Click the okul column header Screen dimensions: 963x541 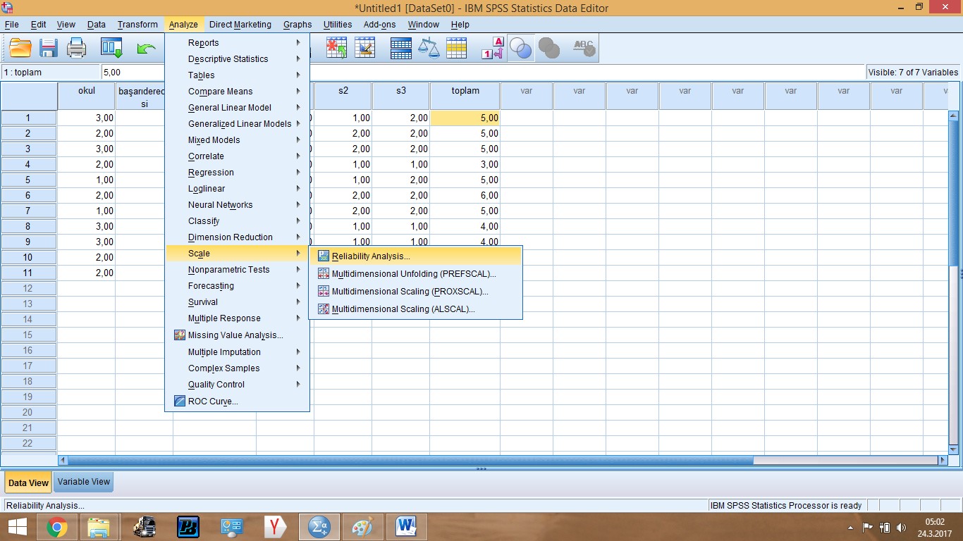point(86,96)
